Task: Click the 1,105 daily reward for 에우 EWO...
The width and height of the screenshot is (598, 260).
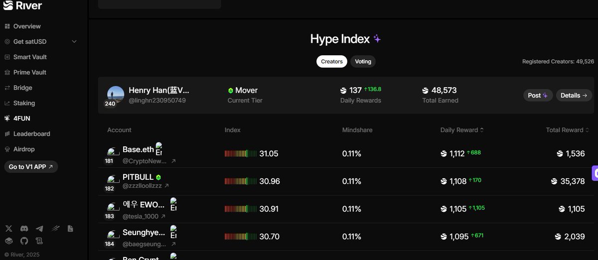Action: pos(457,209)
